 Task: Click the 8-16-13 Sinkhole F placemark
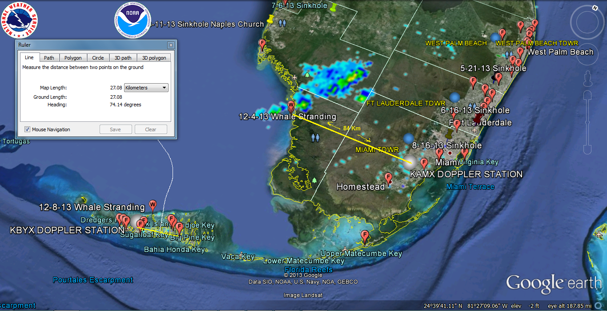click(x=439, y=153)
